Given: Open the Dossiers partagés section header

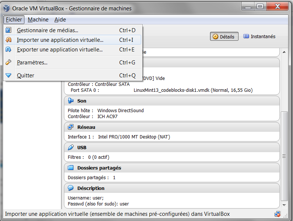Looking at the screenshot, I should click(172, 168).
